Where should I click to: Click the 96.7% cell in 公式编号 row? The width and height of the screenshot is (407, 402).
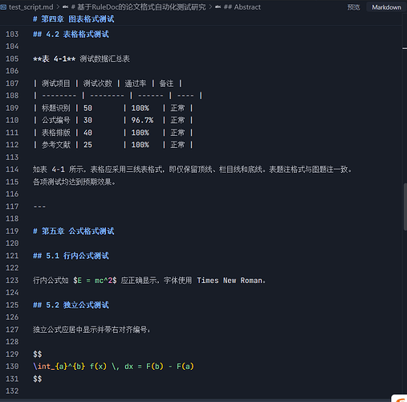point(142,121)
